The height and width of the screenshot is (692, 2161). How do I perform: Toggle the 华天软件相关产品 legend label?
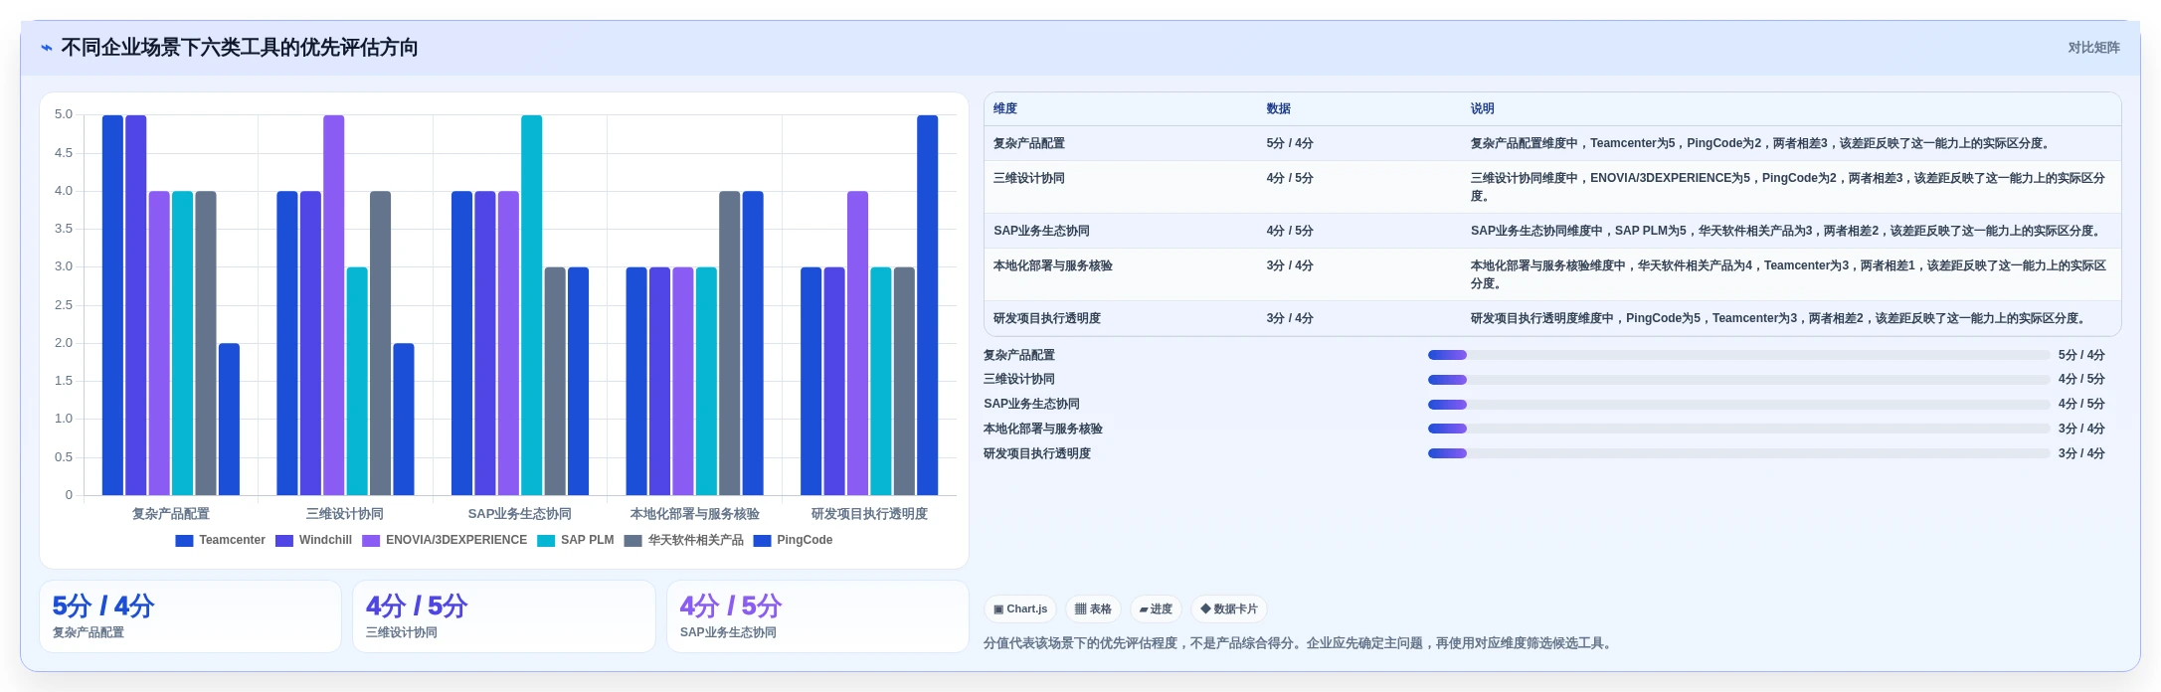tap(695, 540)
